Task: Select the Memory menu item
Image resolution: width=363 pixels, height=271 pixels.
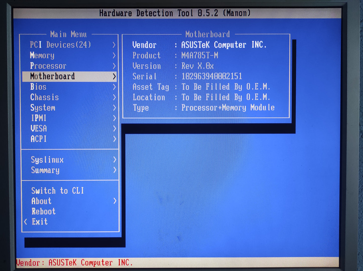Action: pos(42,55)
